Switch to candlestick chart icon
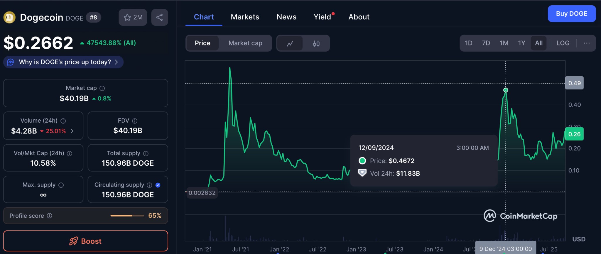 point(316,43)
